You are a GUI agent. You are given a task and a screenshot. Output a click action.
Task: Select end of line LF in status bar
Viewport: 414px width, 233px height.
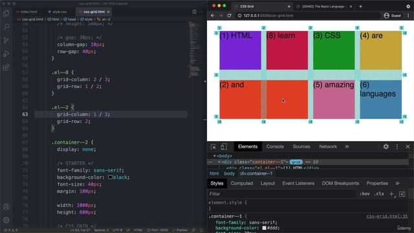[x=128, y=230]
